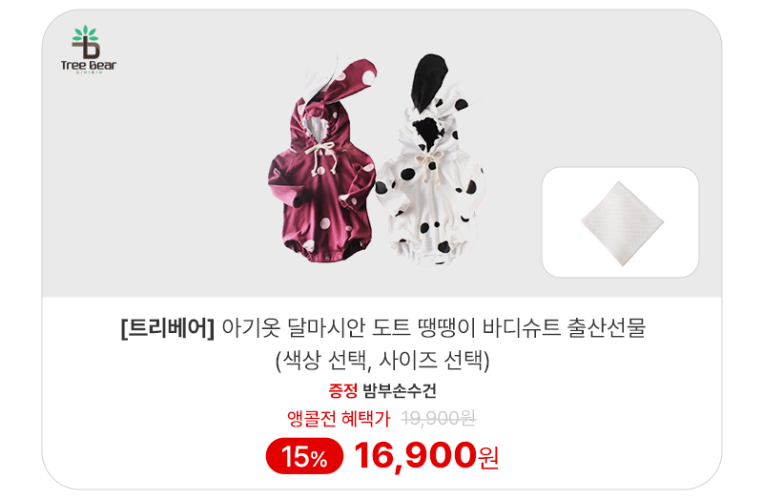Click the red 증정 gift label
Screen dimensions: 763x500
coord(342,390)
